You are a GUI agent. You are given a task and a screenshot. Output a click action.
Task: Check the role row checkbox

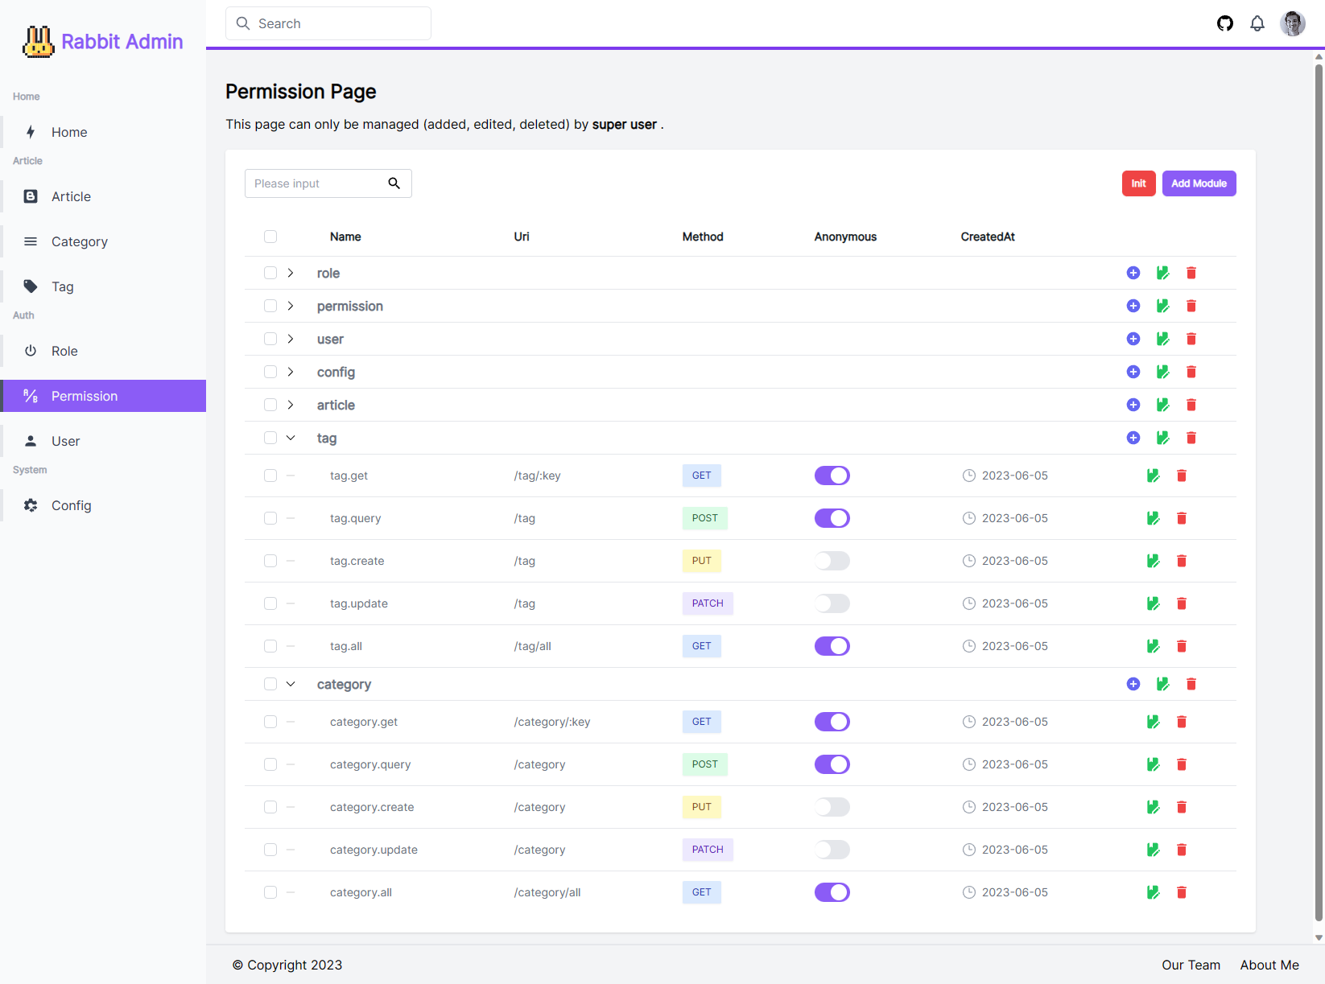tap(270, 273)
